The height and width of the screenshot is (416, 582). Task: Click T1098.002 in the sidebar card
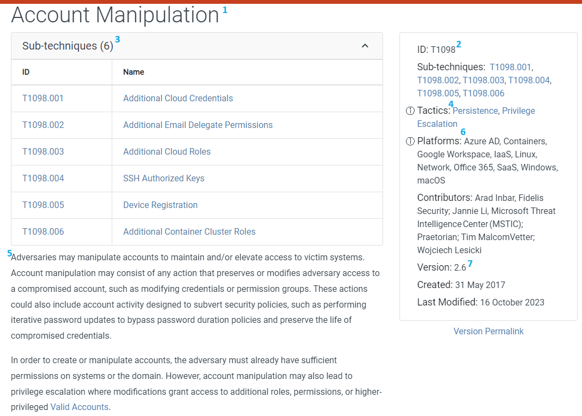[438, 81]
